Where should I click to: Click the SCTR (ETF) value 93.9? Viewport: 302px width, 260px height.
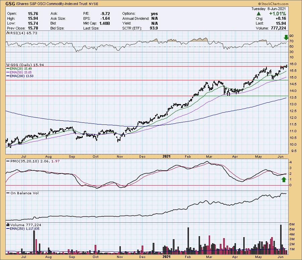pyautogui.click(x=154, y=28)
